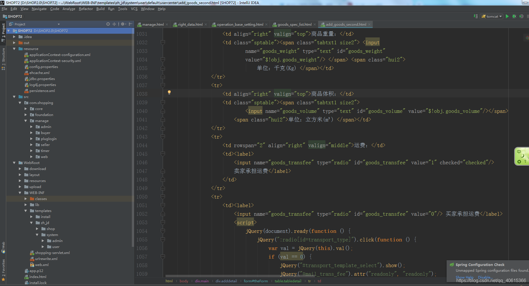Select shopping-servlet.xml in the tree
Screen dimensions: 529x286
click(x=52, y=253)
